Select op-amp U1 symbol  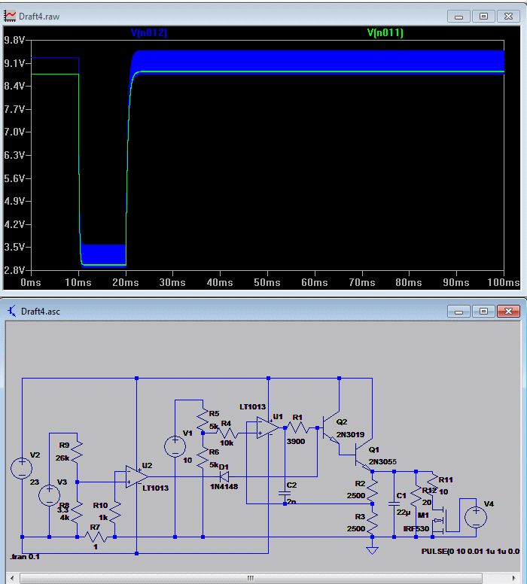point(267,427)
